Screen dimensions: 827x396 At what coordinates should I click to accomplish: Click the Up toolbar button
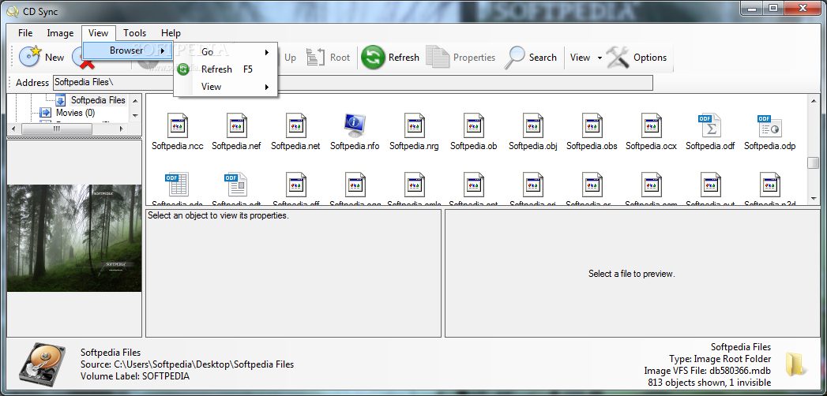point(290,58)
